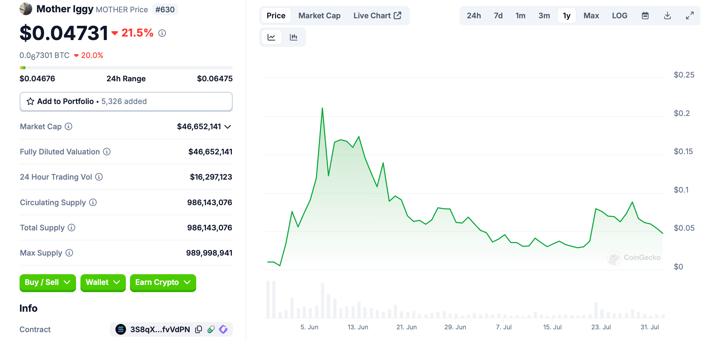Expand the Market Cap chevron
Viewport: 711px width, 341px height.
point(228,127)
